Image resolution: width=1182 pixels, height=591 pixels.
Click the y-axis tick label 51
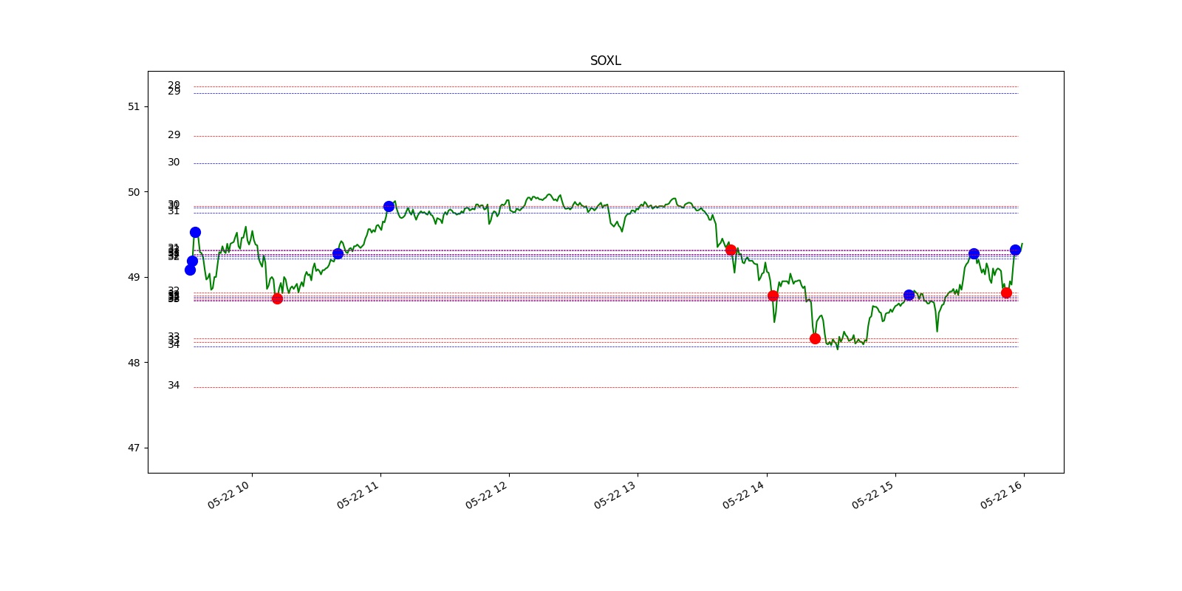coord(134,106)
